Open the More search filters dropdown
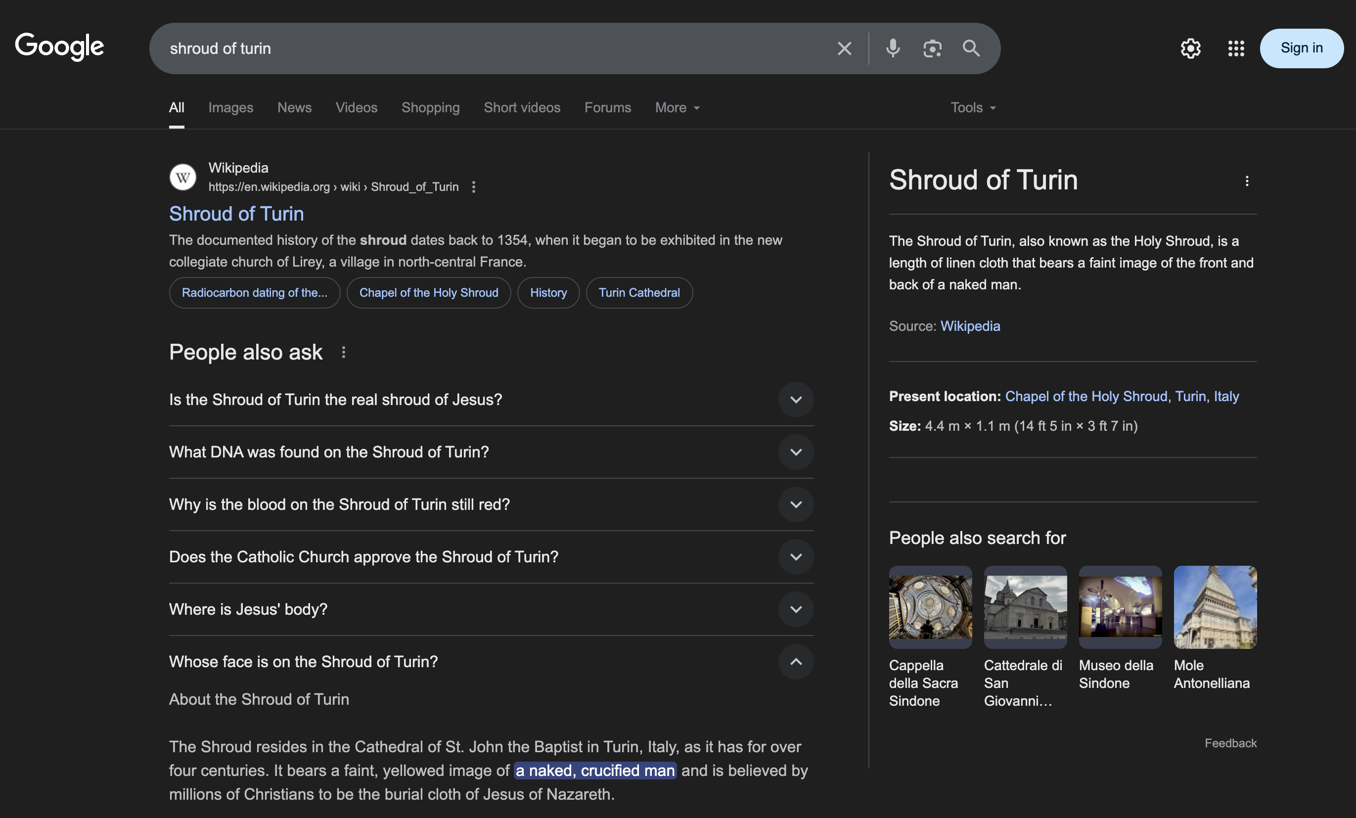The width and height of the screenshot is (1356, 818). [x=677, y=108]
